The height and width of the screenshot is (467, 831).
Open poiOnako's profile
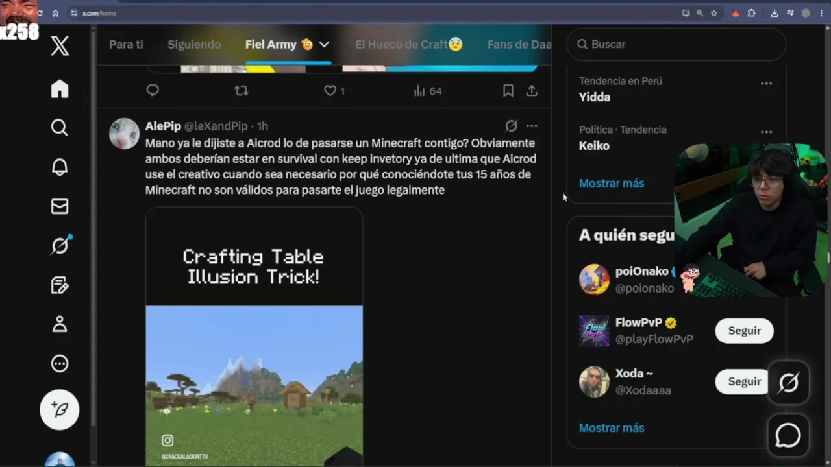pos(641,271)
